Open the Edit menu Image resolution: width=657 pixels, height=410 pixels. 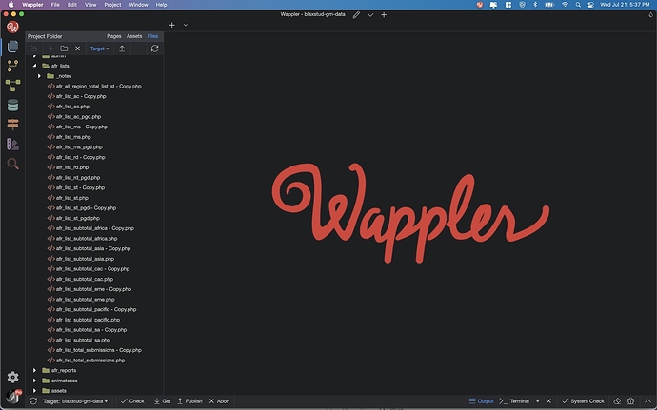click(x=72, y=5)
